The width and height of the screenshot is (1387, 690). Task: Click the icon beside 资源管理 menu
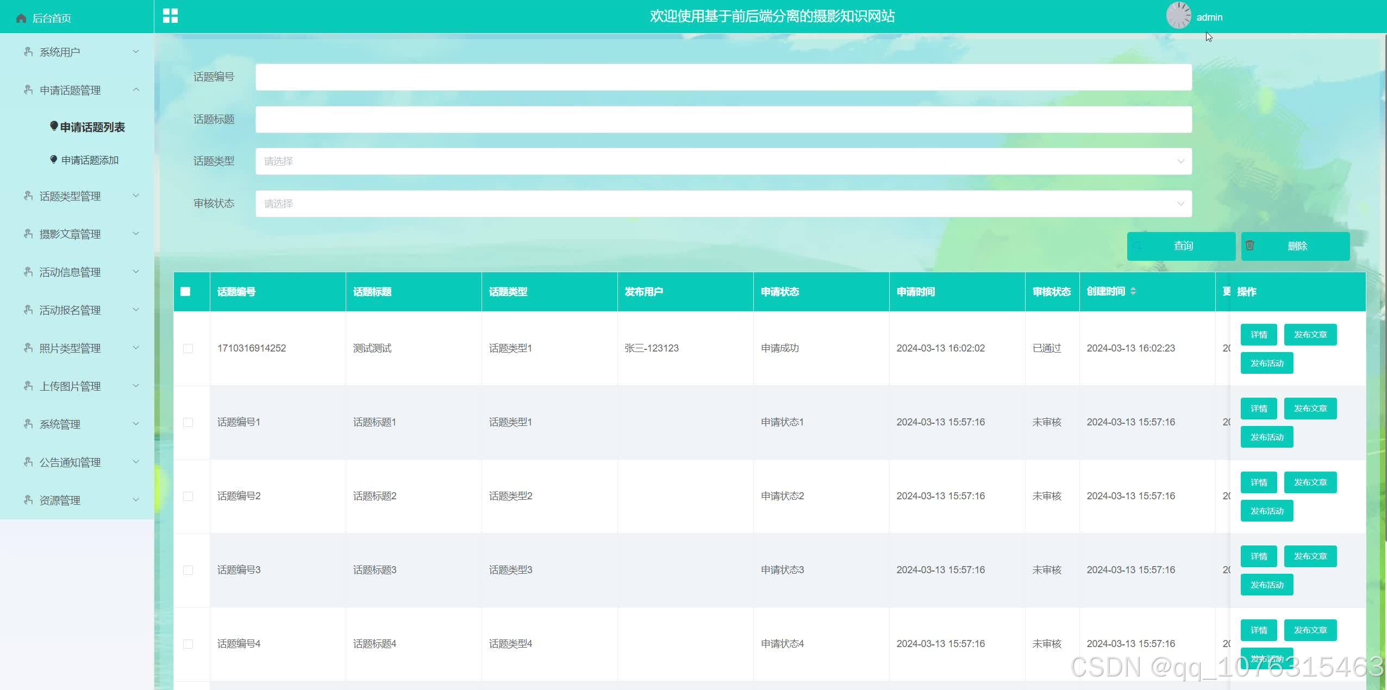(28, 500)
